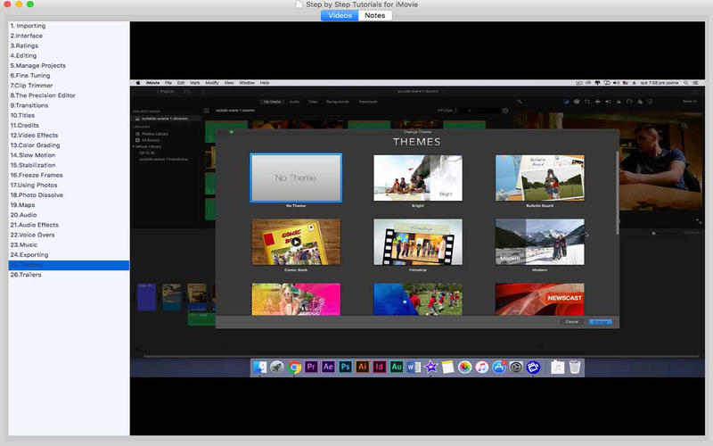Expand the All Clips dropdown
The height and width of the screenshot is (446, 713).
pyautogui.click(x=447, y=111)
